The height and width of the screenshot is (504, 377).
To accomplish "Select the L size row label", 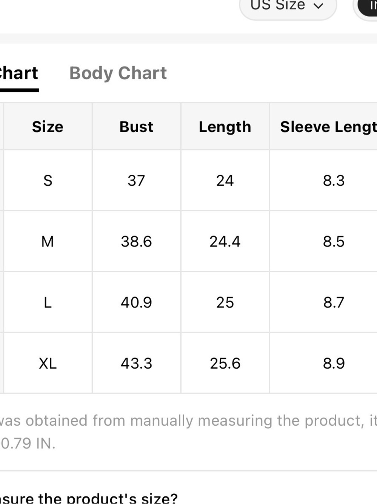I will (x=48, y=302).
